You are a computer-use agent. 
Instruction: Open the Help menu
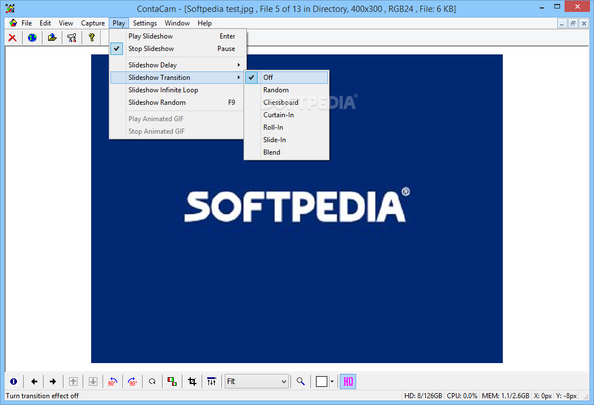coord(204,23)
